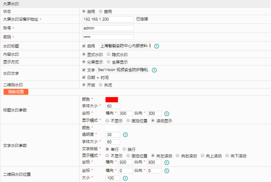Select 全屏显示 display mode

click(109, 61)
